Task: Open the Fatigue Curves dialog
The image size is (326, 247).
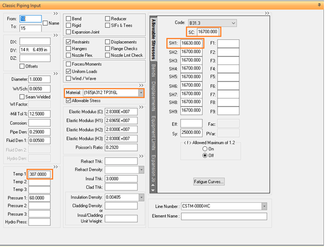Action: tap(209, 182)
